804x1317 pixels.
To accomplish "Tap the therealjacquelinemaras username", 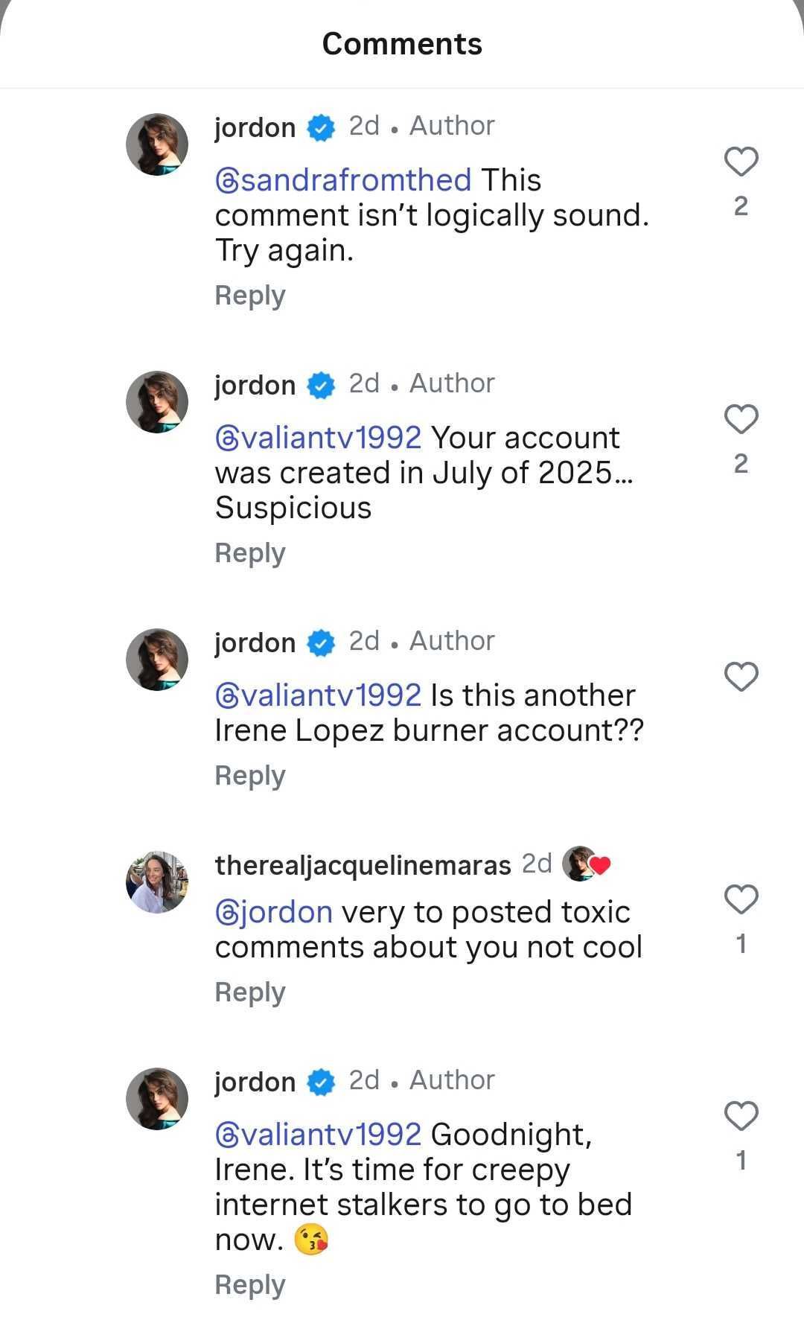I will pos(363,865).
